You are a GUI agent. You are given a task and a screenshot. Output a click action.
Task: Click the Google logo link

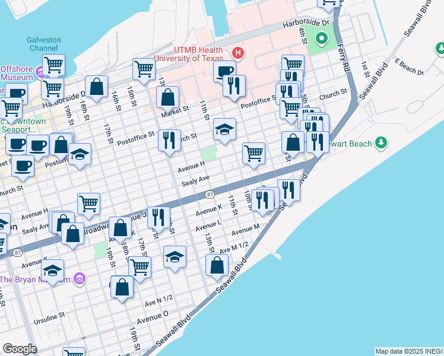pyautogui.click(x=20, y=349)
